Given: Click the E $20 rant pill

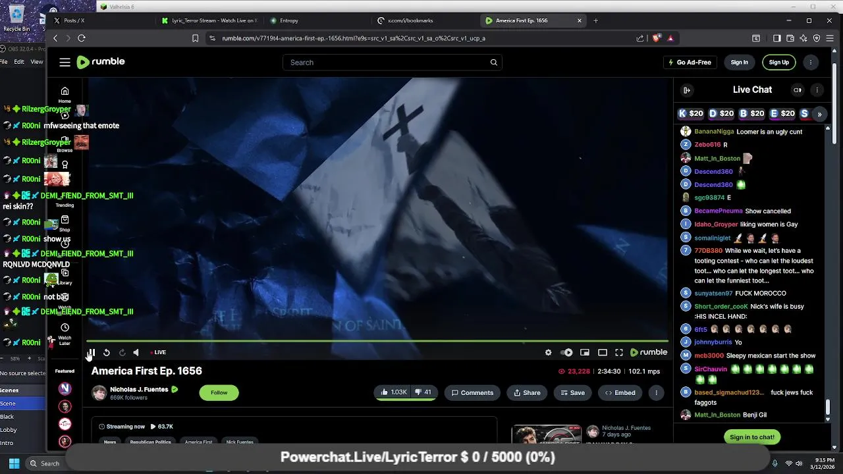Looking at the screenshot, I should pos(782,114).
